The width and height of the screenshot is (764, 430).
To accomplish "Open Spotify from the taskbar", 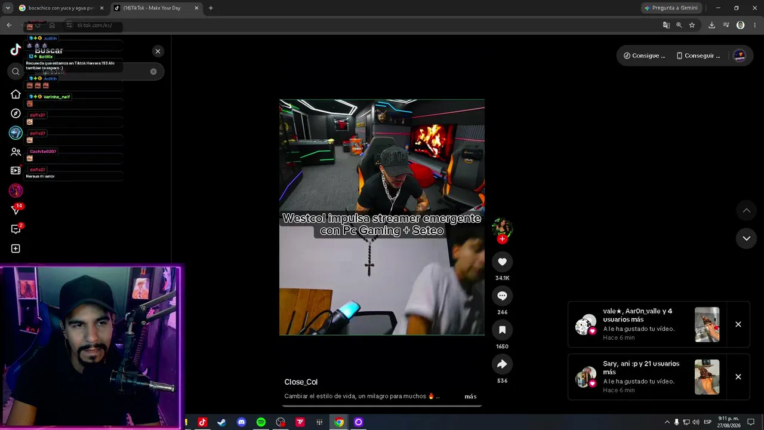I will (x=261, y=422).
